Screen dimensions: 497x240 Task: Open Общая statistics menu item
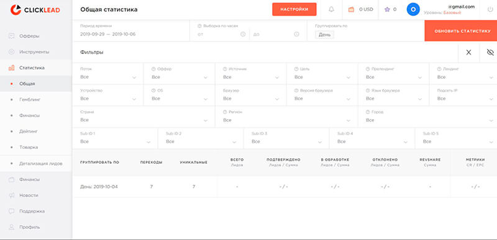point(36,84)
